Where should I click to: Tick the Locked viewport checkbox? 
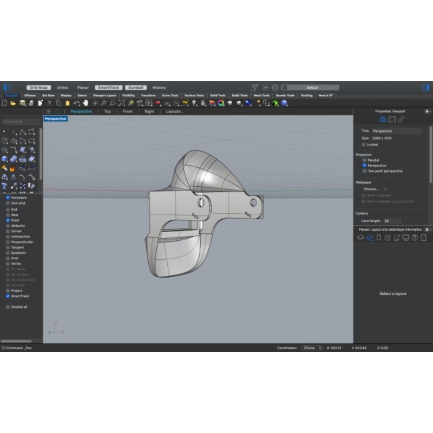pos(364,145)
